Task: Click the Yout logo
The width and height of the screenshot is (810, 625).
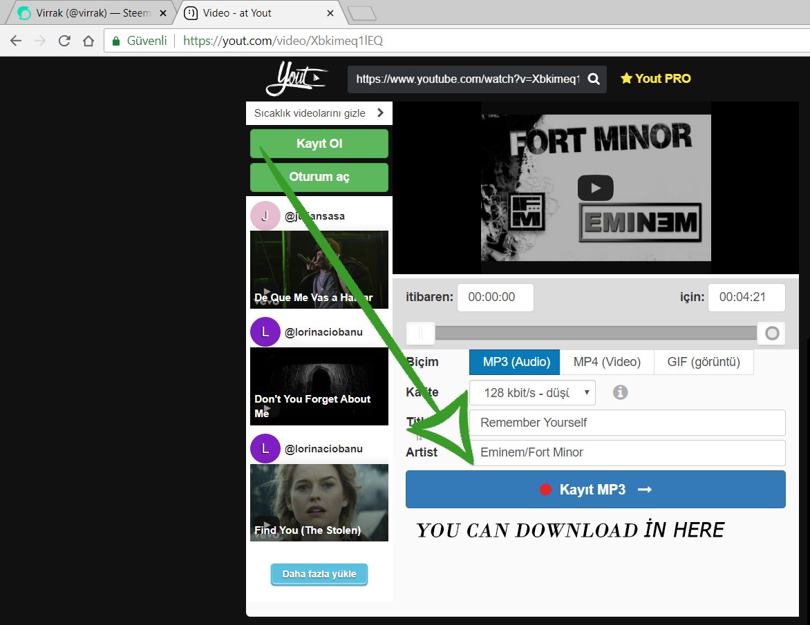Action: [296, 79]
